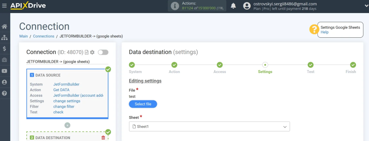Click change settings link
The width and height of the screenshot is (369, 141).
pyautogui.click(x=67, y=101)
